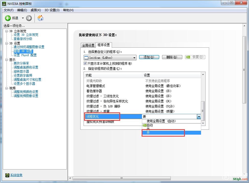Switch to the 全局设置 tab

(88, 45)
